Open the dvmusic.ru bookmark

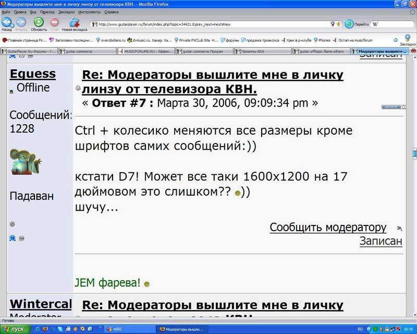coord(150,40)
